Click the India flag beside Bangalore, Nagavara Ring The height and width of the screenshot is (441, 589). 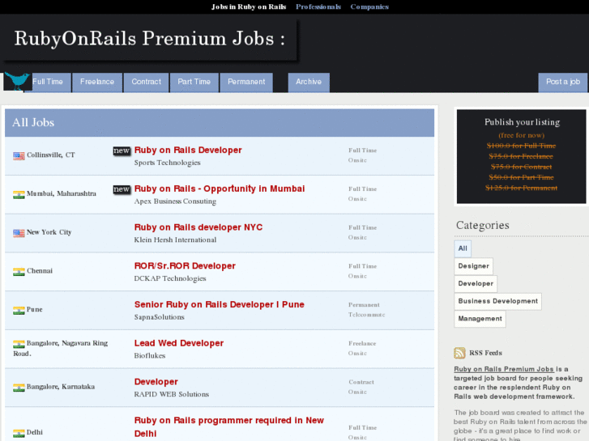click(x=19, y=344)
